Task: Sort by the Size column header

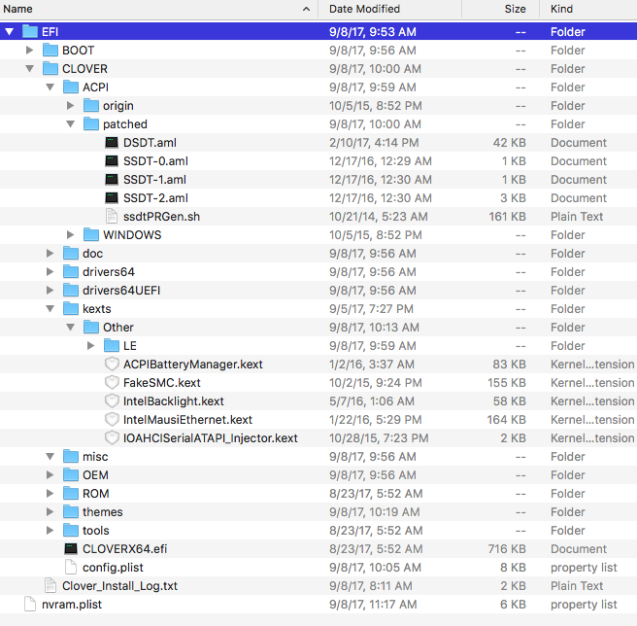Action: pos(515,9)
